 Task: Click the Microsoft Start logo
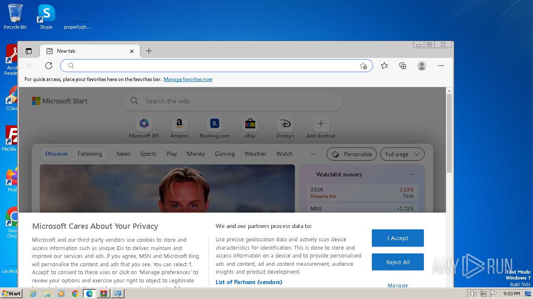[x=60, y=101]
